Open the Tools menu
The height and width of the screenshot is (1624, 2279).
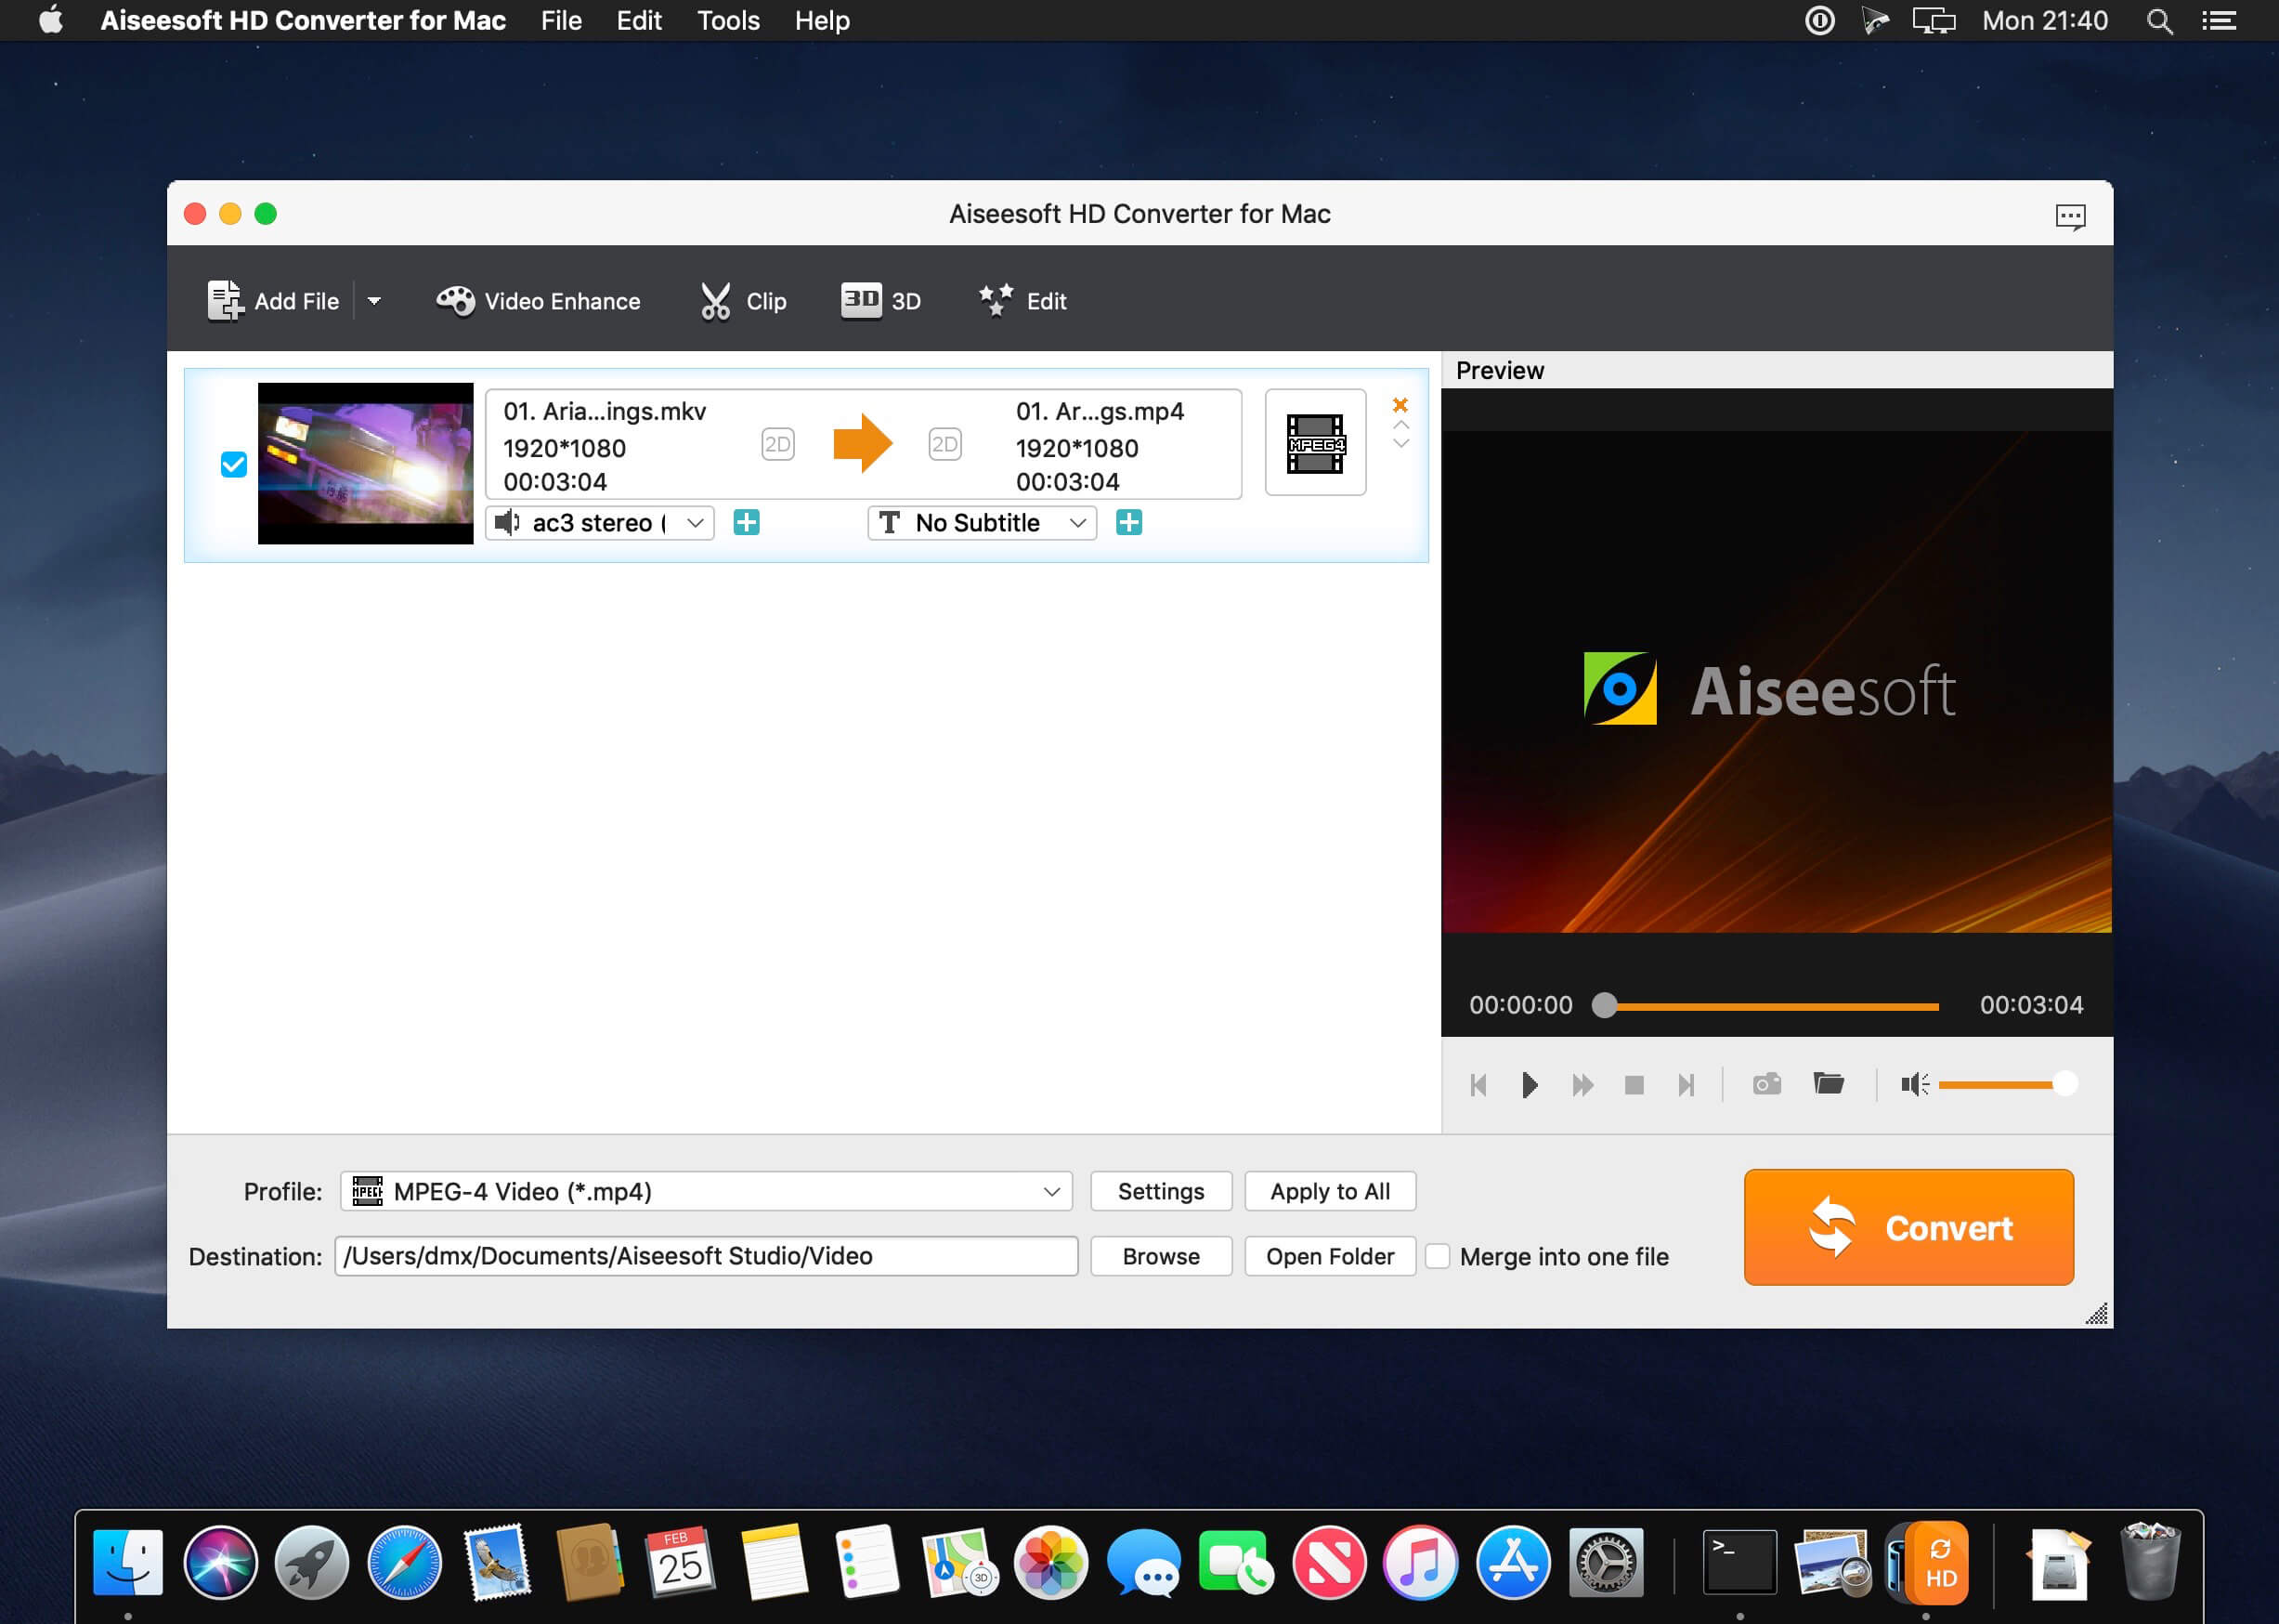tap(728, 21)
